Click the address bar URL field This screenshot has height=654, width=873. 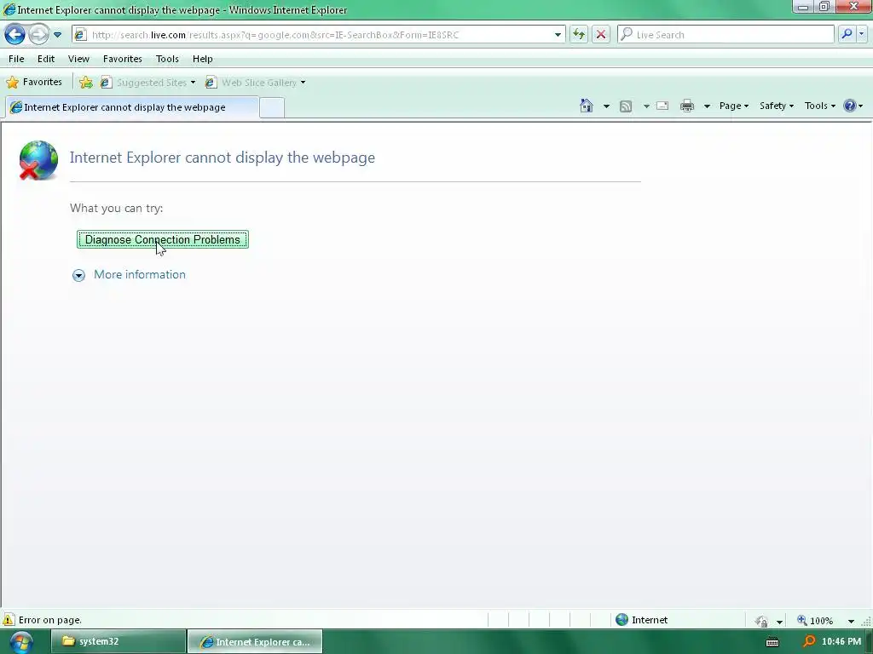pyautogui.click(x=319, y=34)
